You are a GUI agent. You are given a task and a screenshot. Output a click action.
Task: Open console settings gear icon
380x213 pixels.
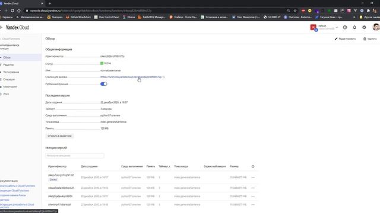click(x=364, y=27)
